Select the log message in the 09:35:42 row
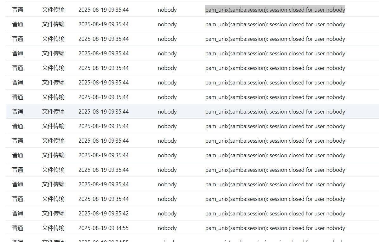 (275, 214)
